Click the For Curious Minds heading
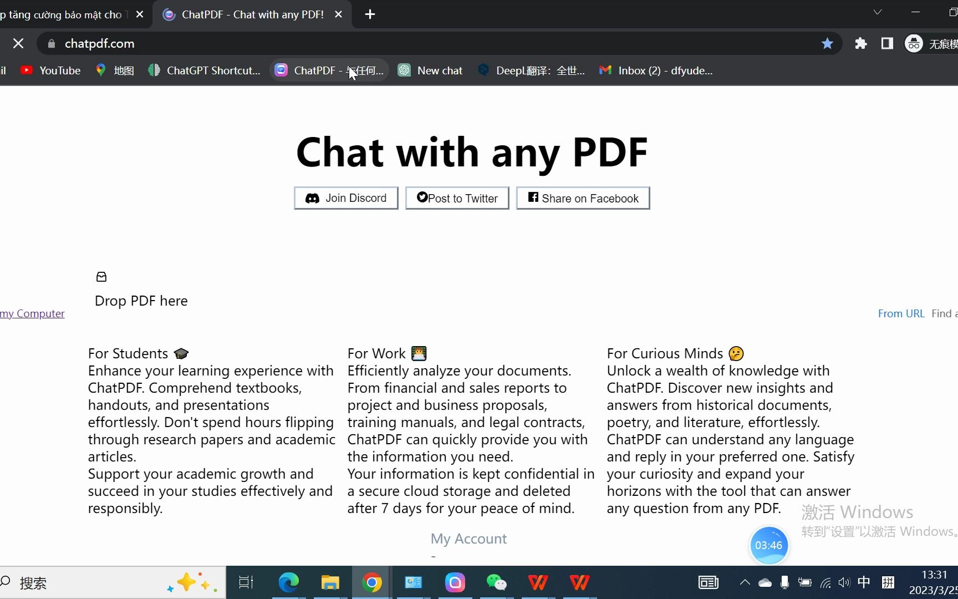958x599 pixels. 675,353
